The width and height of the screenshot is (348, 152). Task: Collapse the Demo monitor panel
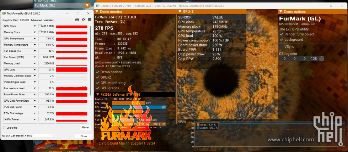tap(97, 12)
